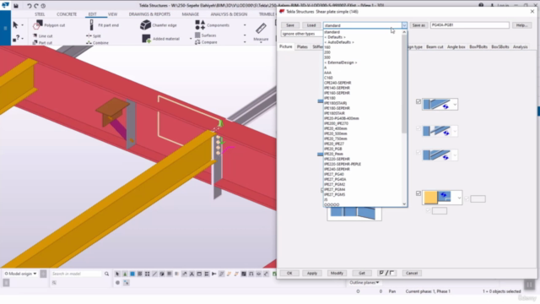The width and height of the screenshot is (540, 304).
Task: Click the Polygon cut tool icon
Action: click(38, 24)
